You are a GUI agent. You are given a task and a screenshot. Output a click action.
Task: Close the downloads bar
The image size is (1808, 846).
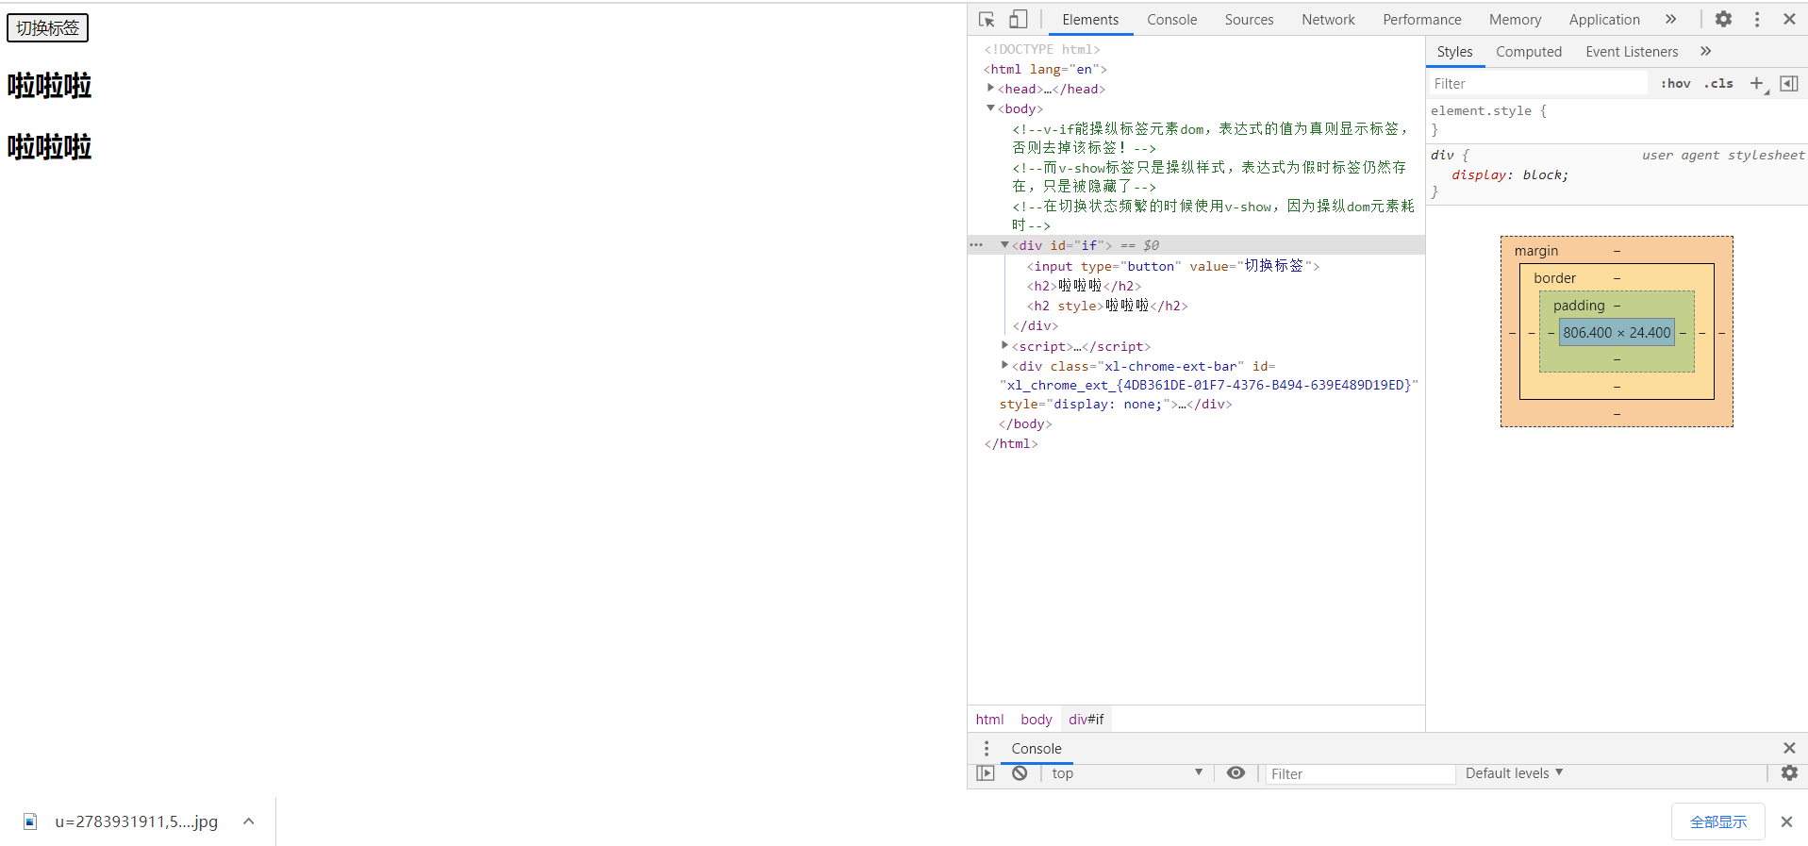coord(1786,821)
